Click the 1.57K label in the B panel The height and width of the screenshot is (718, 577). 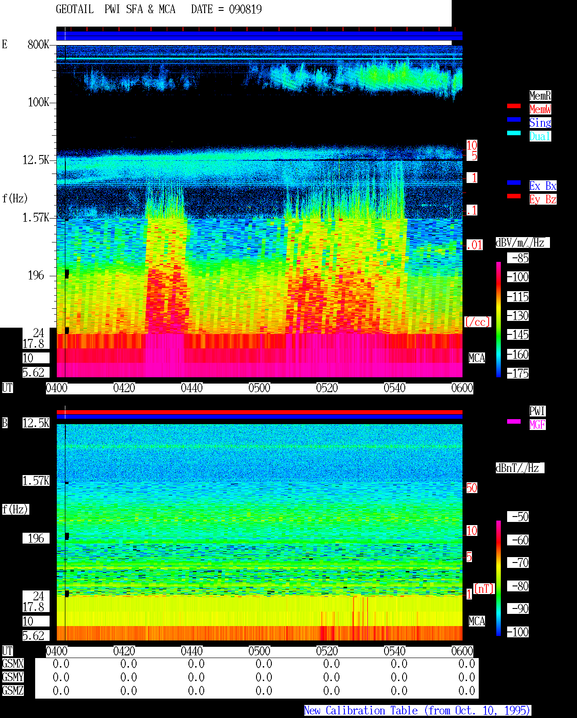point(36,480)
